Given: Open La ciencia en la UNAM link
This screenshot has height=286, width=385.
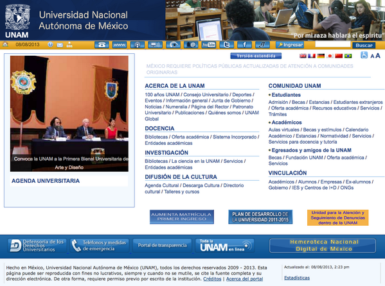Looking at the screenshot, I should pos(195,161).
